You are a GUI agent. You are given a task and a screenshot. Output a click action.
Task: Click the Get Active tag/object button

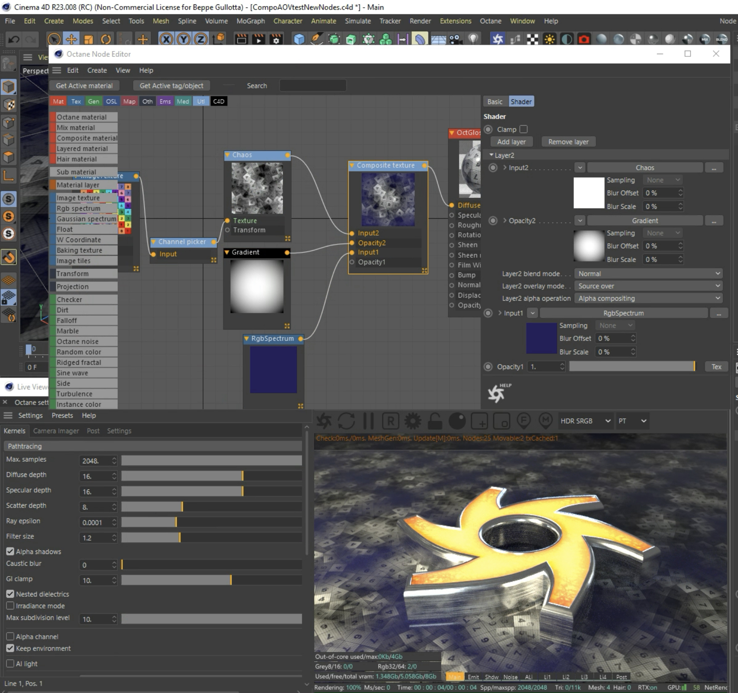(x=172, y=86)
